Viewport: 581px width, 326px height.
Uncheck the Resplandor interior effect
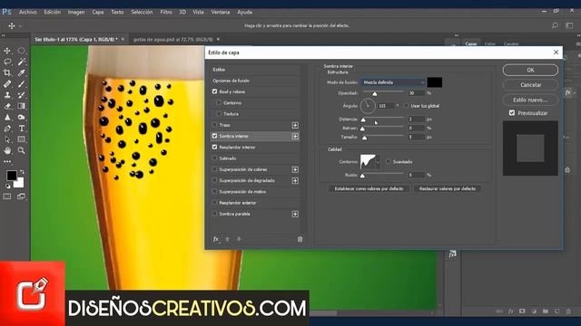[214, 147]
